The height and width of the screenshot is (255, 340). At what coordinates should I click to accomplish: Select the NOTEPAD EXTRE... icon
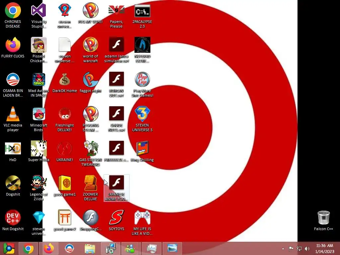142,50
